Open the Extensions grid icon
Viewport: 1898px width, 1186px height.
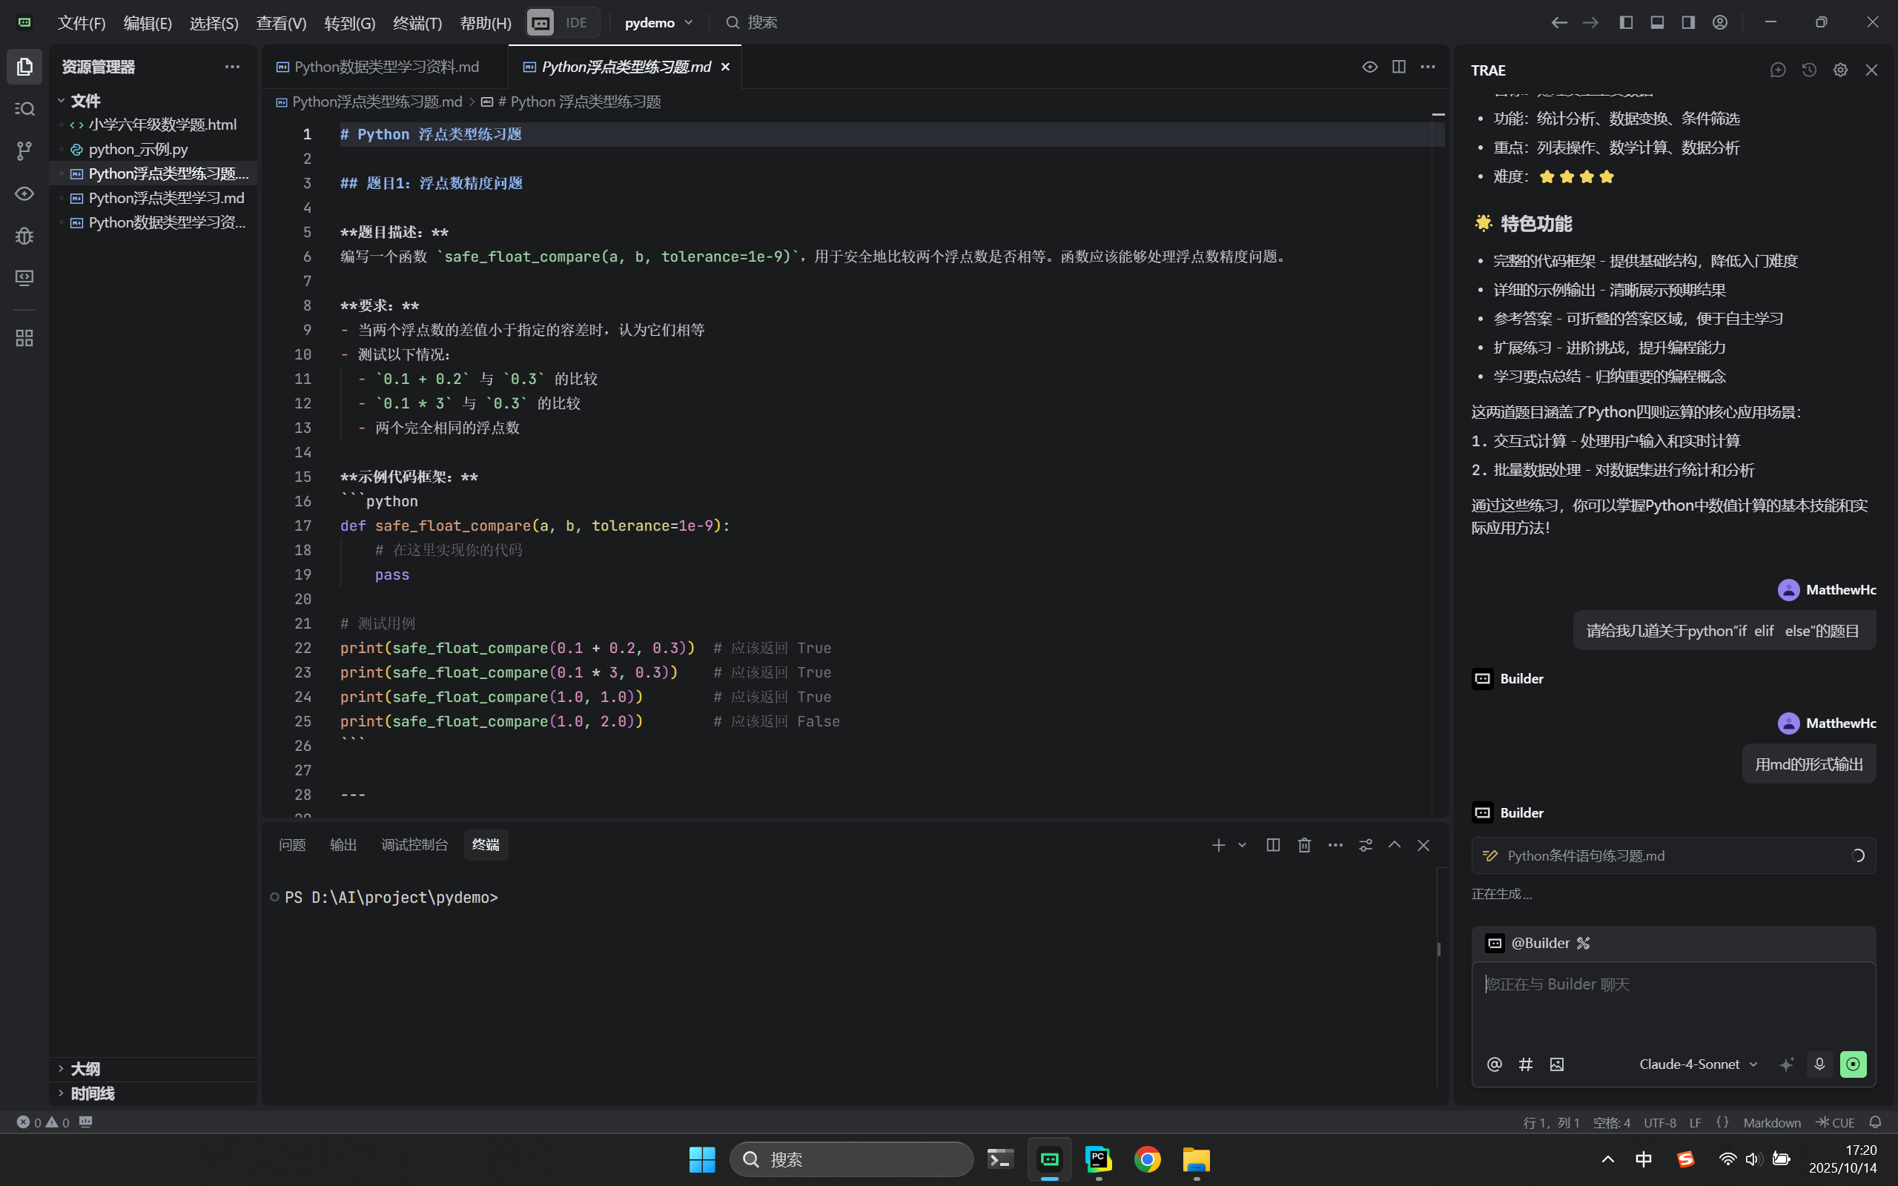pyautogui.click(x=24, y=338)
